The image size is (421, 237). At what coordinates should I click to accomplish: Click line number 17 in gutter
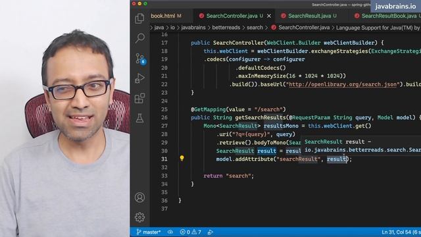coord(164,43)
